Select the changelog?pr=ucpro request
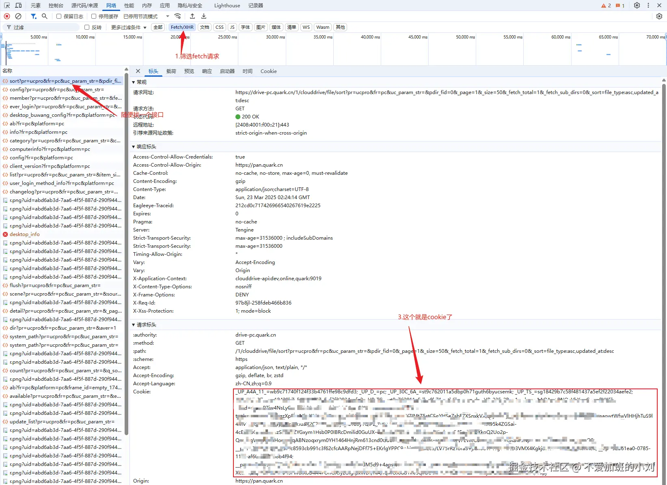667x485 pixels. pyautogui.click(x=63, y=192)
